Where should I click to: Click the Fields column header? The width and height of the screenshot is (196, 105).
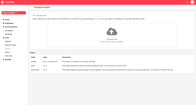coord(33,57)
